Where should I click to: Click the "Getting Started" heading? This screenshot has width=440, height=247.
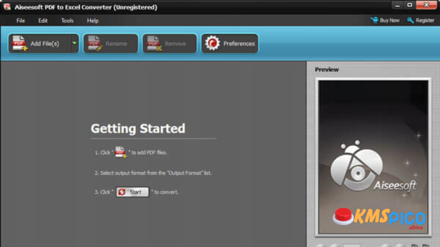[x=138, y=129]
